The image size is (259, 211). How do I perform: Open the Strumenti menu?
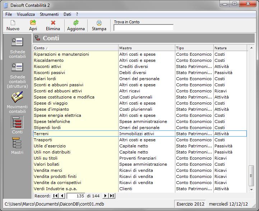click(49, 14)
